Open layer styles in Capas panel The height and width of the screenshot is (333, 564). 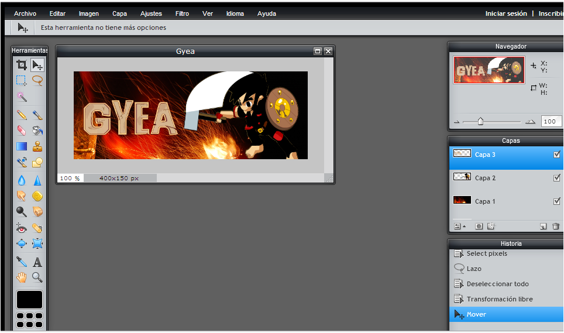[491, 226]
